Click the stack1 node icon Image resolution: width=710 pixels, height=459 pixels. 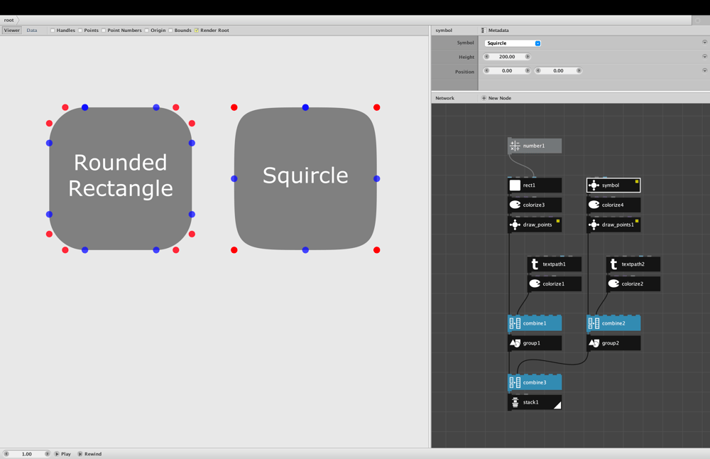(x=515, y=402)
